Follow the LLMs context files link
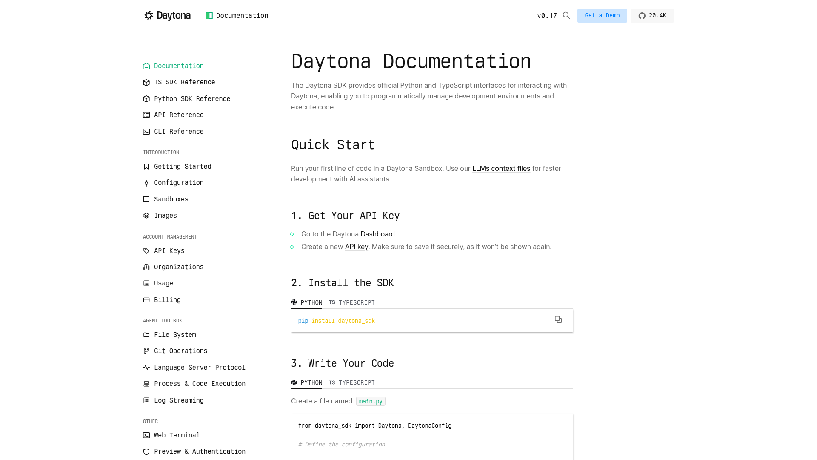The width and height of the screenshot is (817, 460). click(501, 168)
